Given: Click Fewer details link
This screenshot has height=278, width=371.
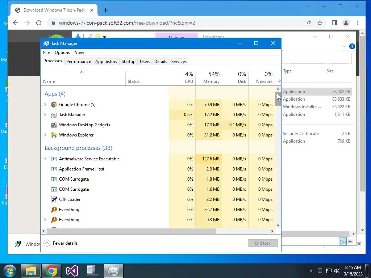Looking at the screenshot, I should (x=65, y=243).
